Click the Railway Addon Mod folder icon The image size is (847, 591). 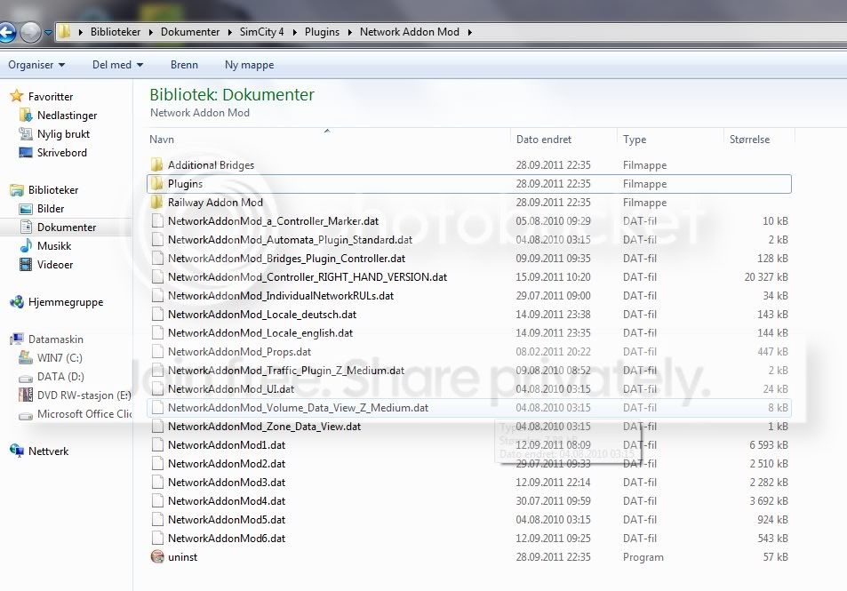pos(157,202)
